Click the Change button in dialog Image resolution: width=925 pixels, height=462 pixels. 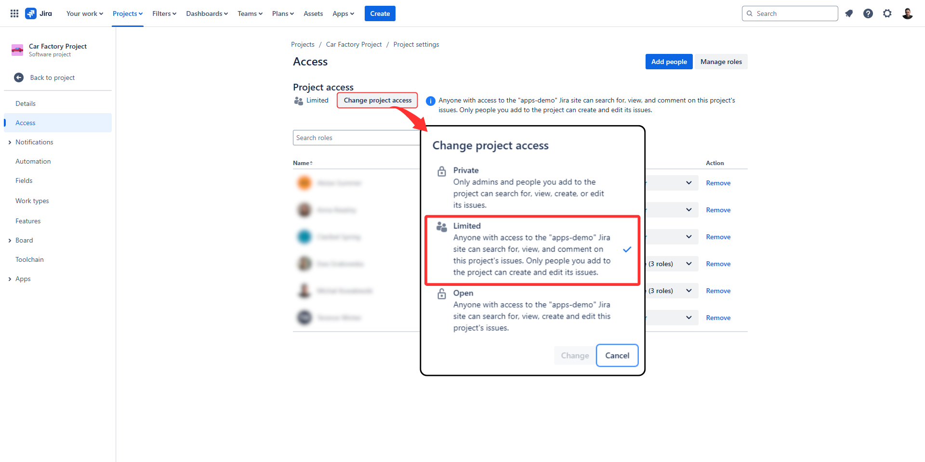(575, 355)
